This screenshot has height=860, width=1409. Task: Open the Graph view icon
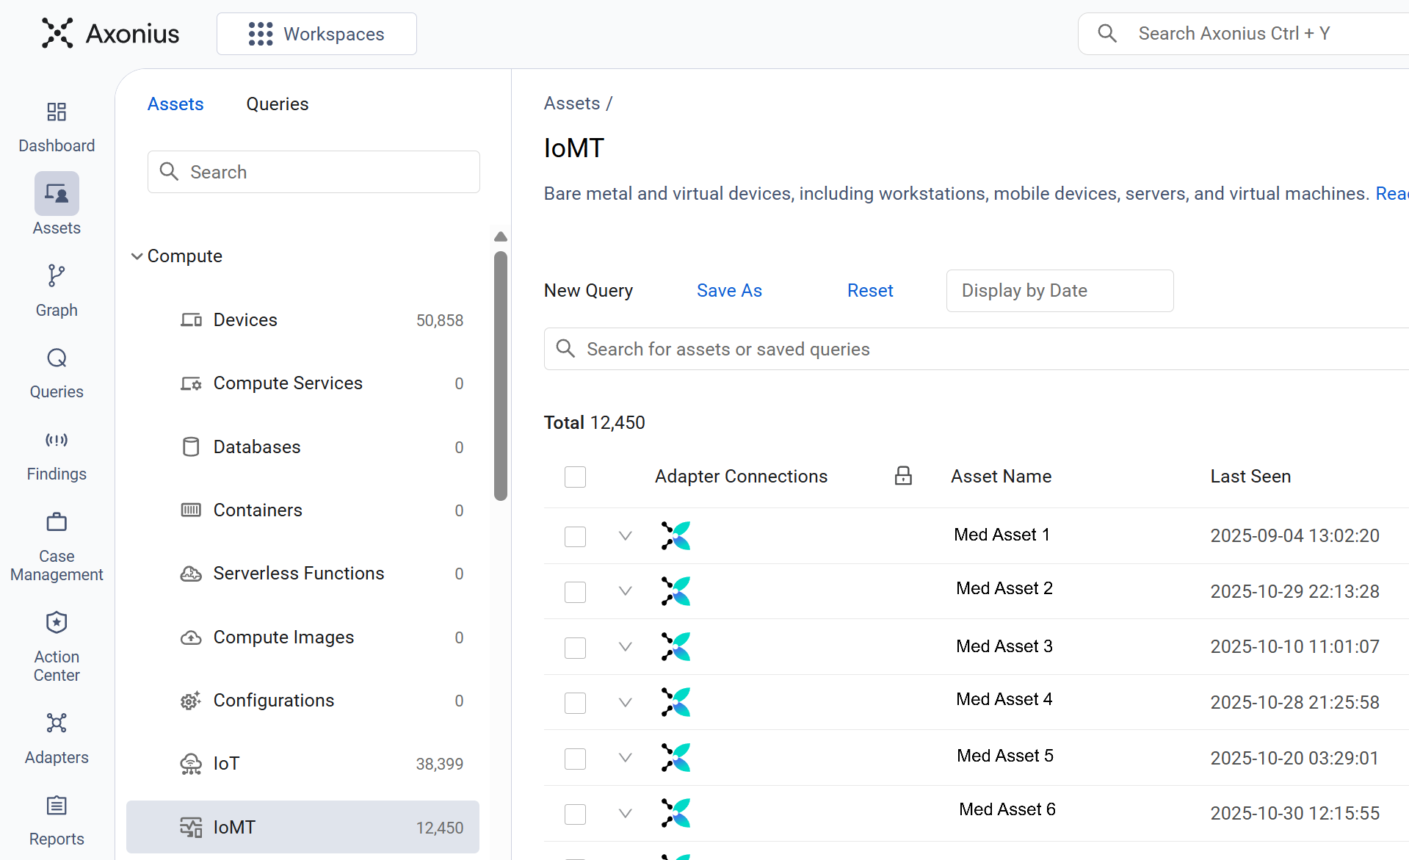tap(57, 276)
